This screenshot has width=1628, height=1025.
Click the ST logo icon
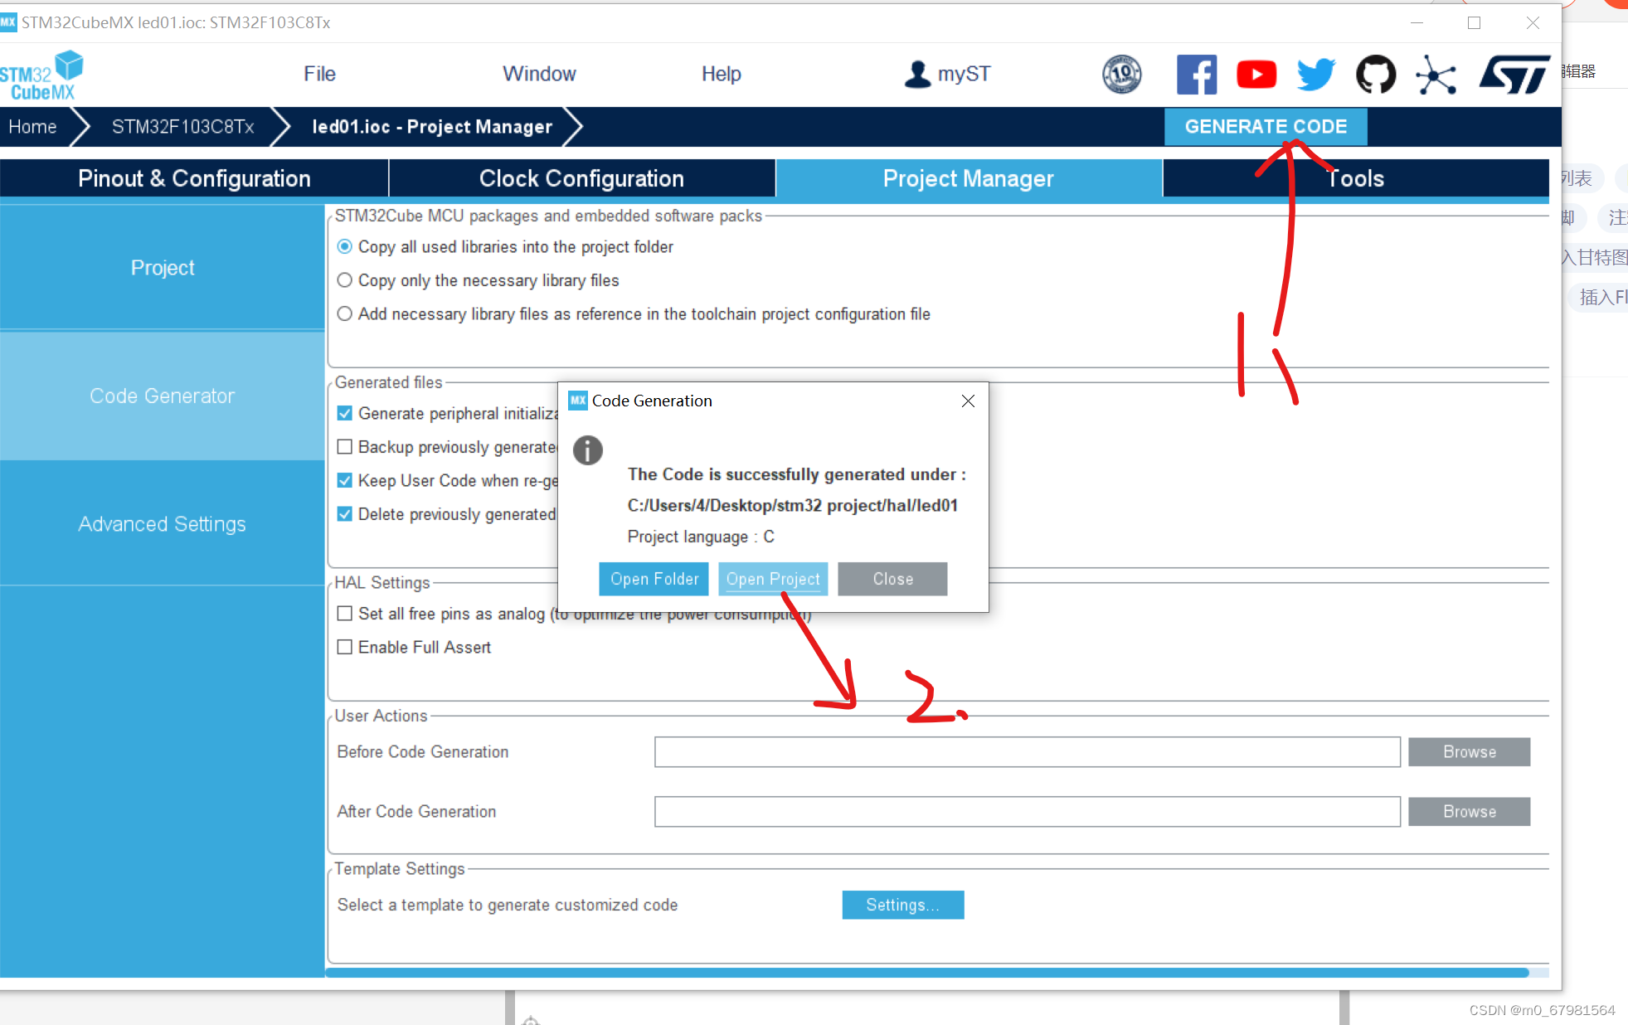pyautogui.click(x=1514, y=75)
